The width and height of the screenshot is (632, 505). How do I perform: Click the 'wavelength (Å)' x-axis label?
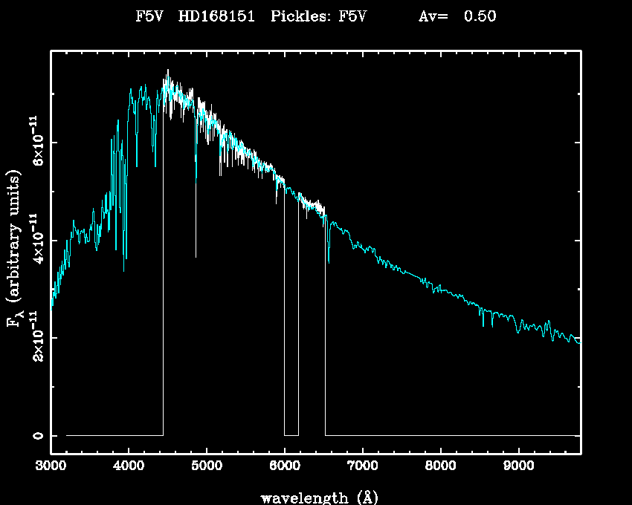[316, 497]
